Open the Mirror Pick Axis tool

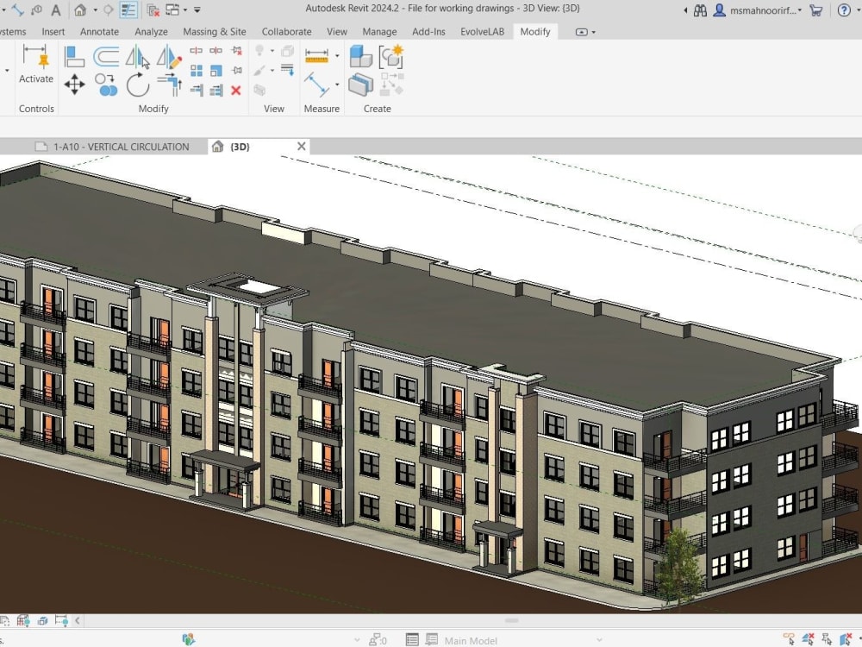click(138, 54)
